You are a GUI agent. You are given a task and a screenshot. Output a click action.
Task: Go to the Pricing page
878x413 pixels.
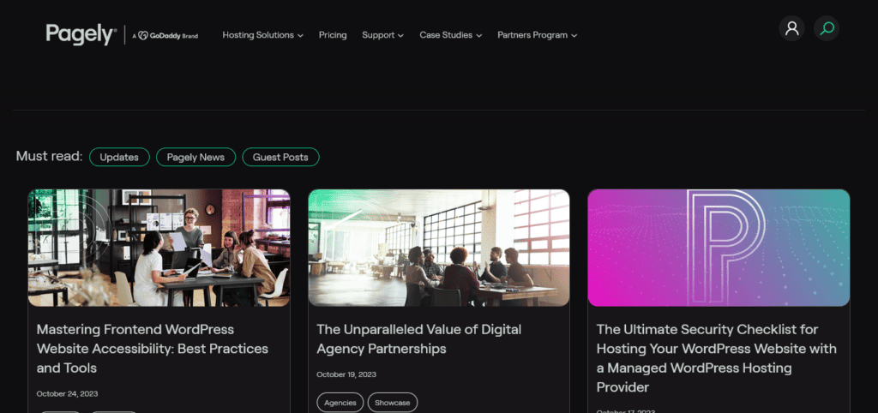(x=333, y=35)
